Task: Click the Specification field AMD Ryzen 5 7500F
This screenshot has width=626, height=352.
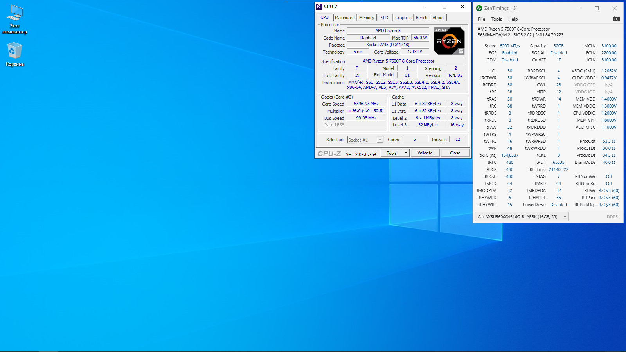Action: click(407, 61)
